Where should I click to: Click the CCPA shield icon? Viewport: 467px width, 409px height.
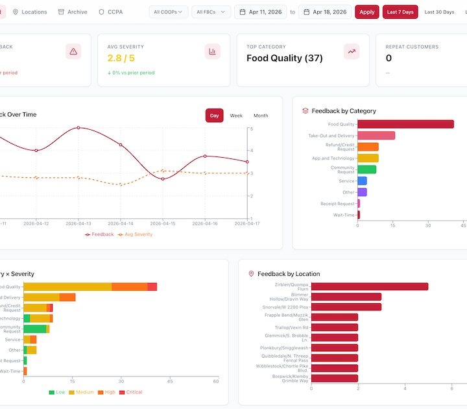tap(102, 12)
